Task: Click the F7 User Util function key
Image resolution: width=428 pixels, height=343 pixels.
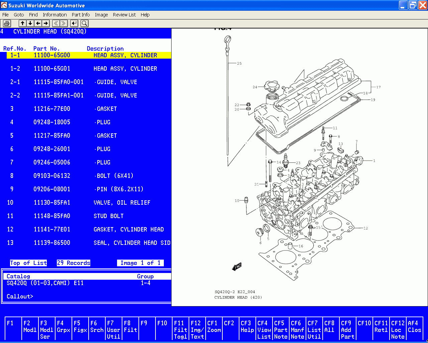Action: pyautogui.click(x=114, y=329)
